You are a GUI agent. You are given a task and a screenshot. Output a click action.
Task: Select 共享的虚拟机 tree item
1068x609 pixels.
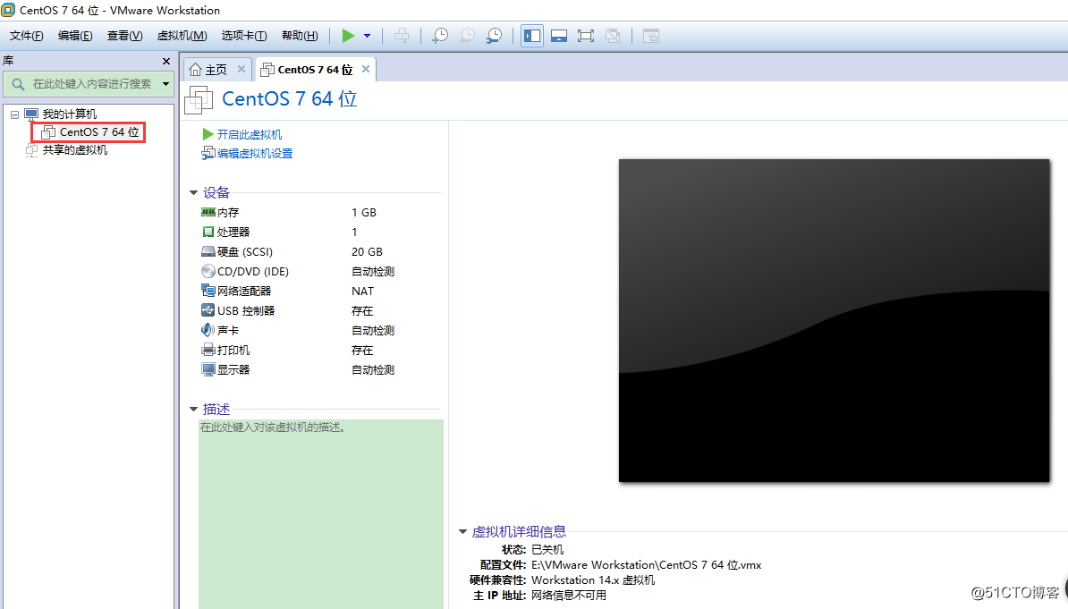(x=75, y=150)
